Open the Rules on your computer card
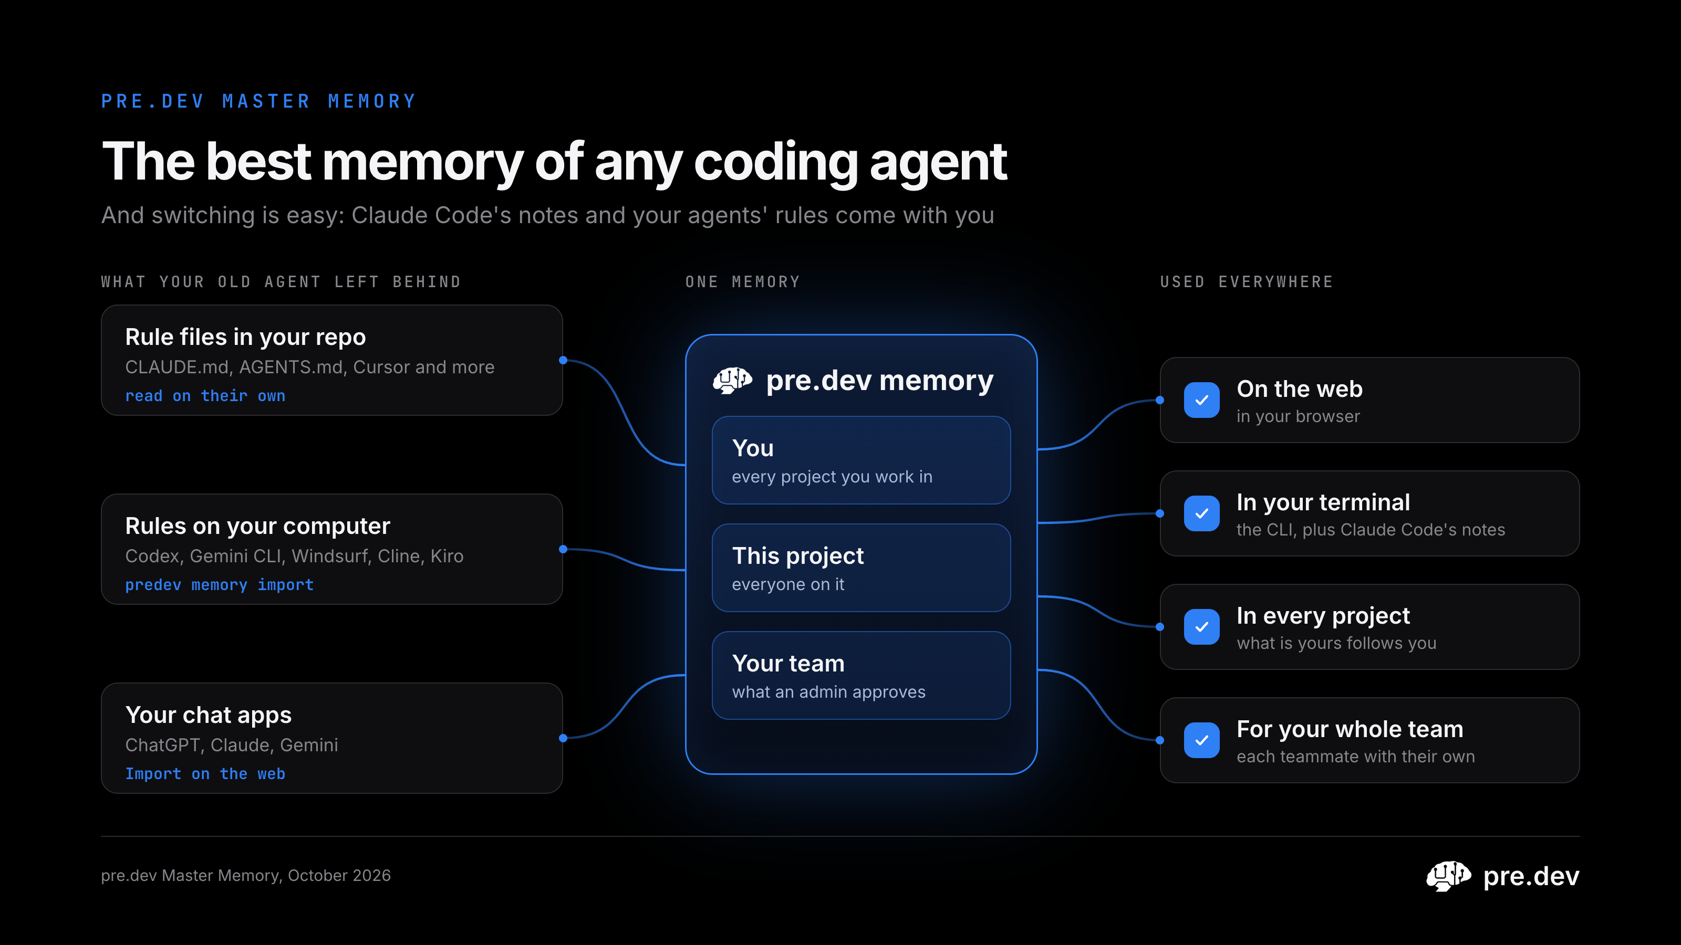 point(331,549)
